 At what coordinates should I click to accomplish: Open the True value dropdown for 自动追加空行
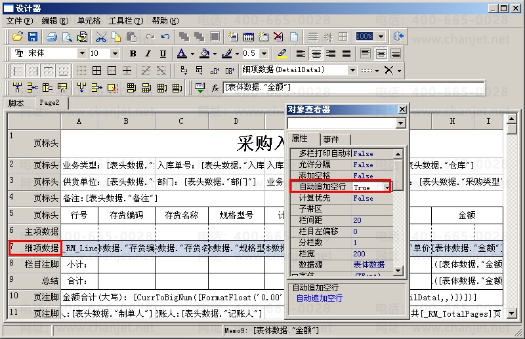click(x=387, y=187)
